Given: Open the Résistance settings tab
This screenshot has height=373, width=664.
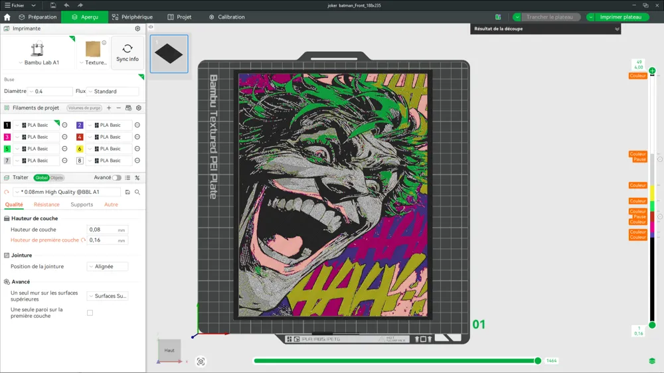Looking at the screenshot, I should pos(46,204).
